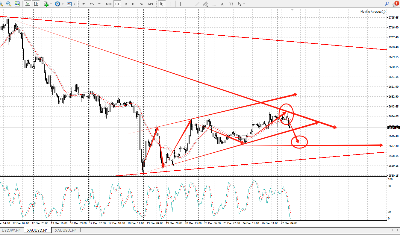Select the Crosshair tool

click(x=170, y=4)
